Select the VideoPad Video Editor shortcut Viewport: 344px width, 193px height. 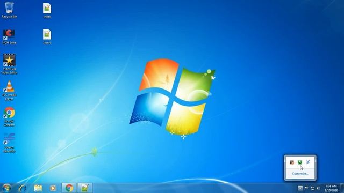point(9,64)
